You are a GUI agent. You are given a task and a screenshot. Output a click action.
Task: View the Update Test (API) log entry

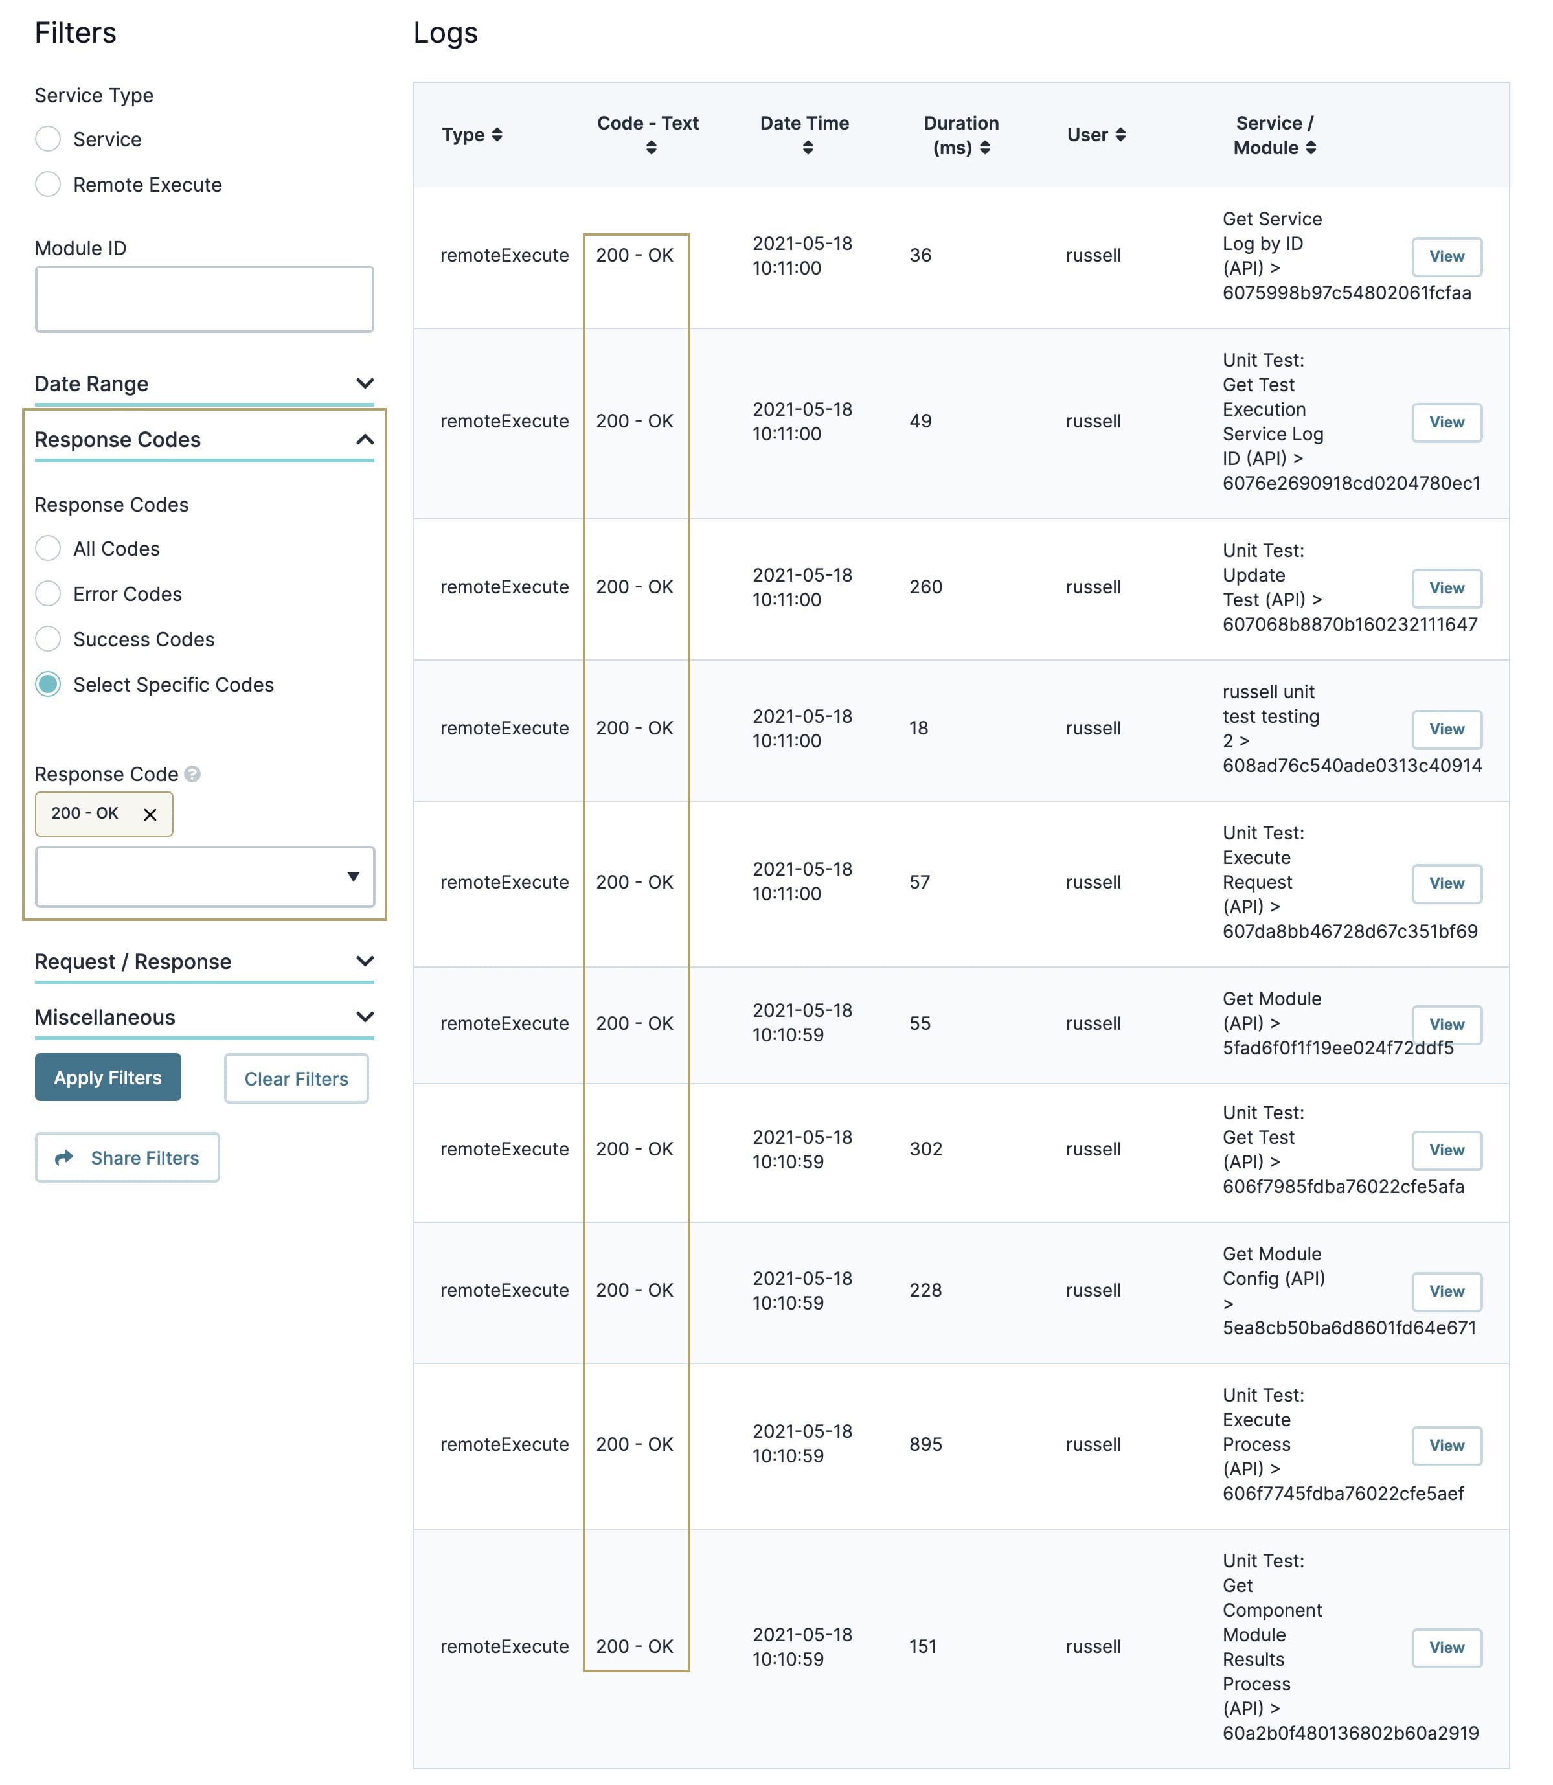[1446, 587]
